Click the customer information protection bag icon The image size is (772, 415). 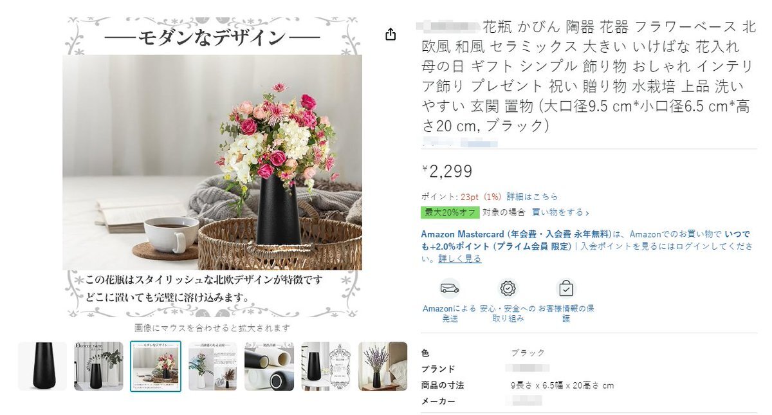(565, 288)
